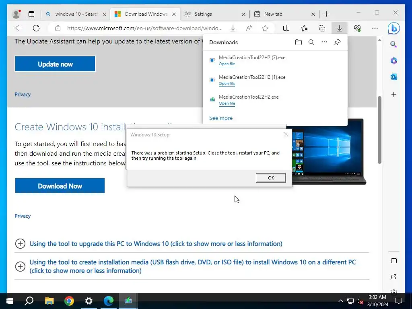Open Collections icon
The image size is (412, 309).
(x=322, y=28)
